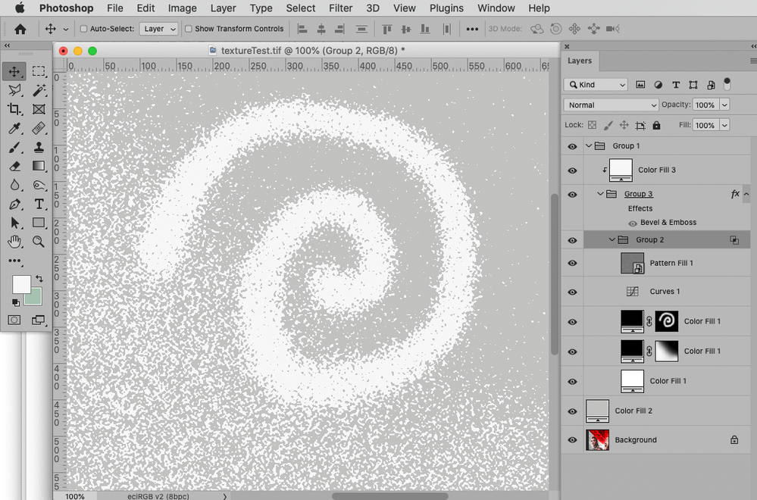Swap foreground and background colors
This screenshot has height=500, width=757.
(x=39, y=279)
